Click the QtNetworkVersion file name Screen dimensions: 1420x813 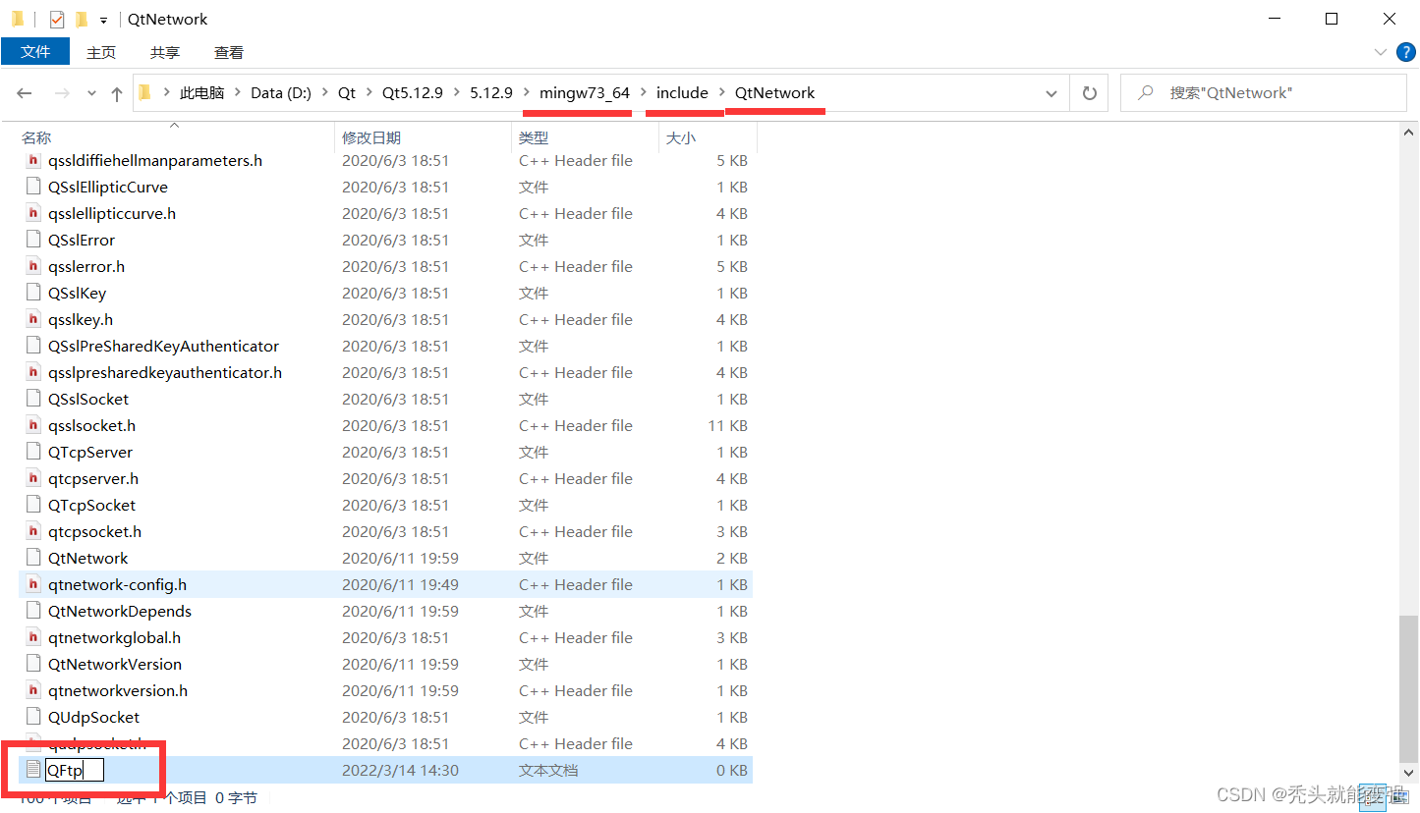[115, 665]
